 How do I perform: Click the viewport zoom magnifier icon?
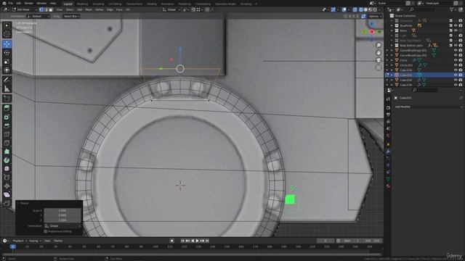(x=379, y=45)
